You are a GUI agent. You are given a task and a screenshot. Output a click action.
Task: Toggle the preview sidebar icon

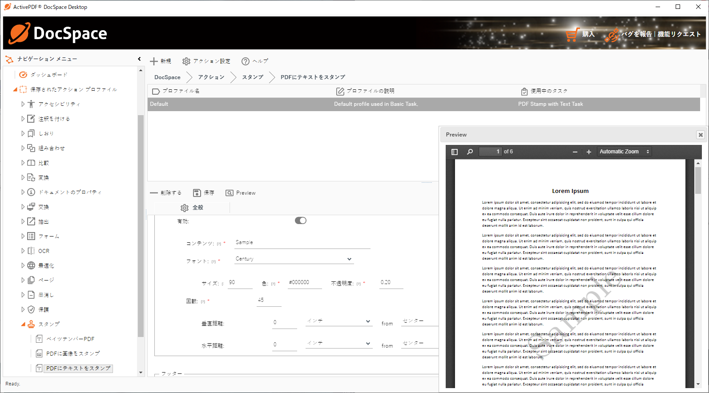coord(455,152)
